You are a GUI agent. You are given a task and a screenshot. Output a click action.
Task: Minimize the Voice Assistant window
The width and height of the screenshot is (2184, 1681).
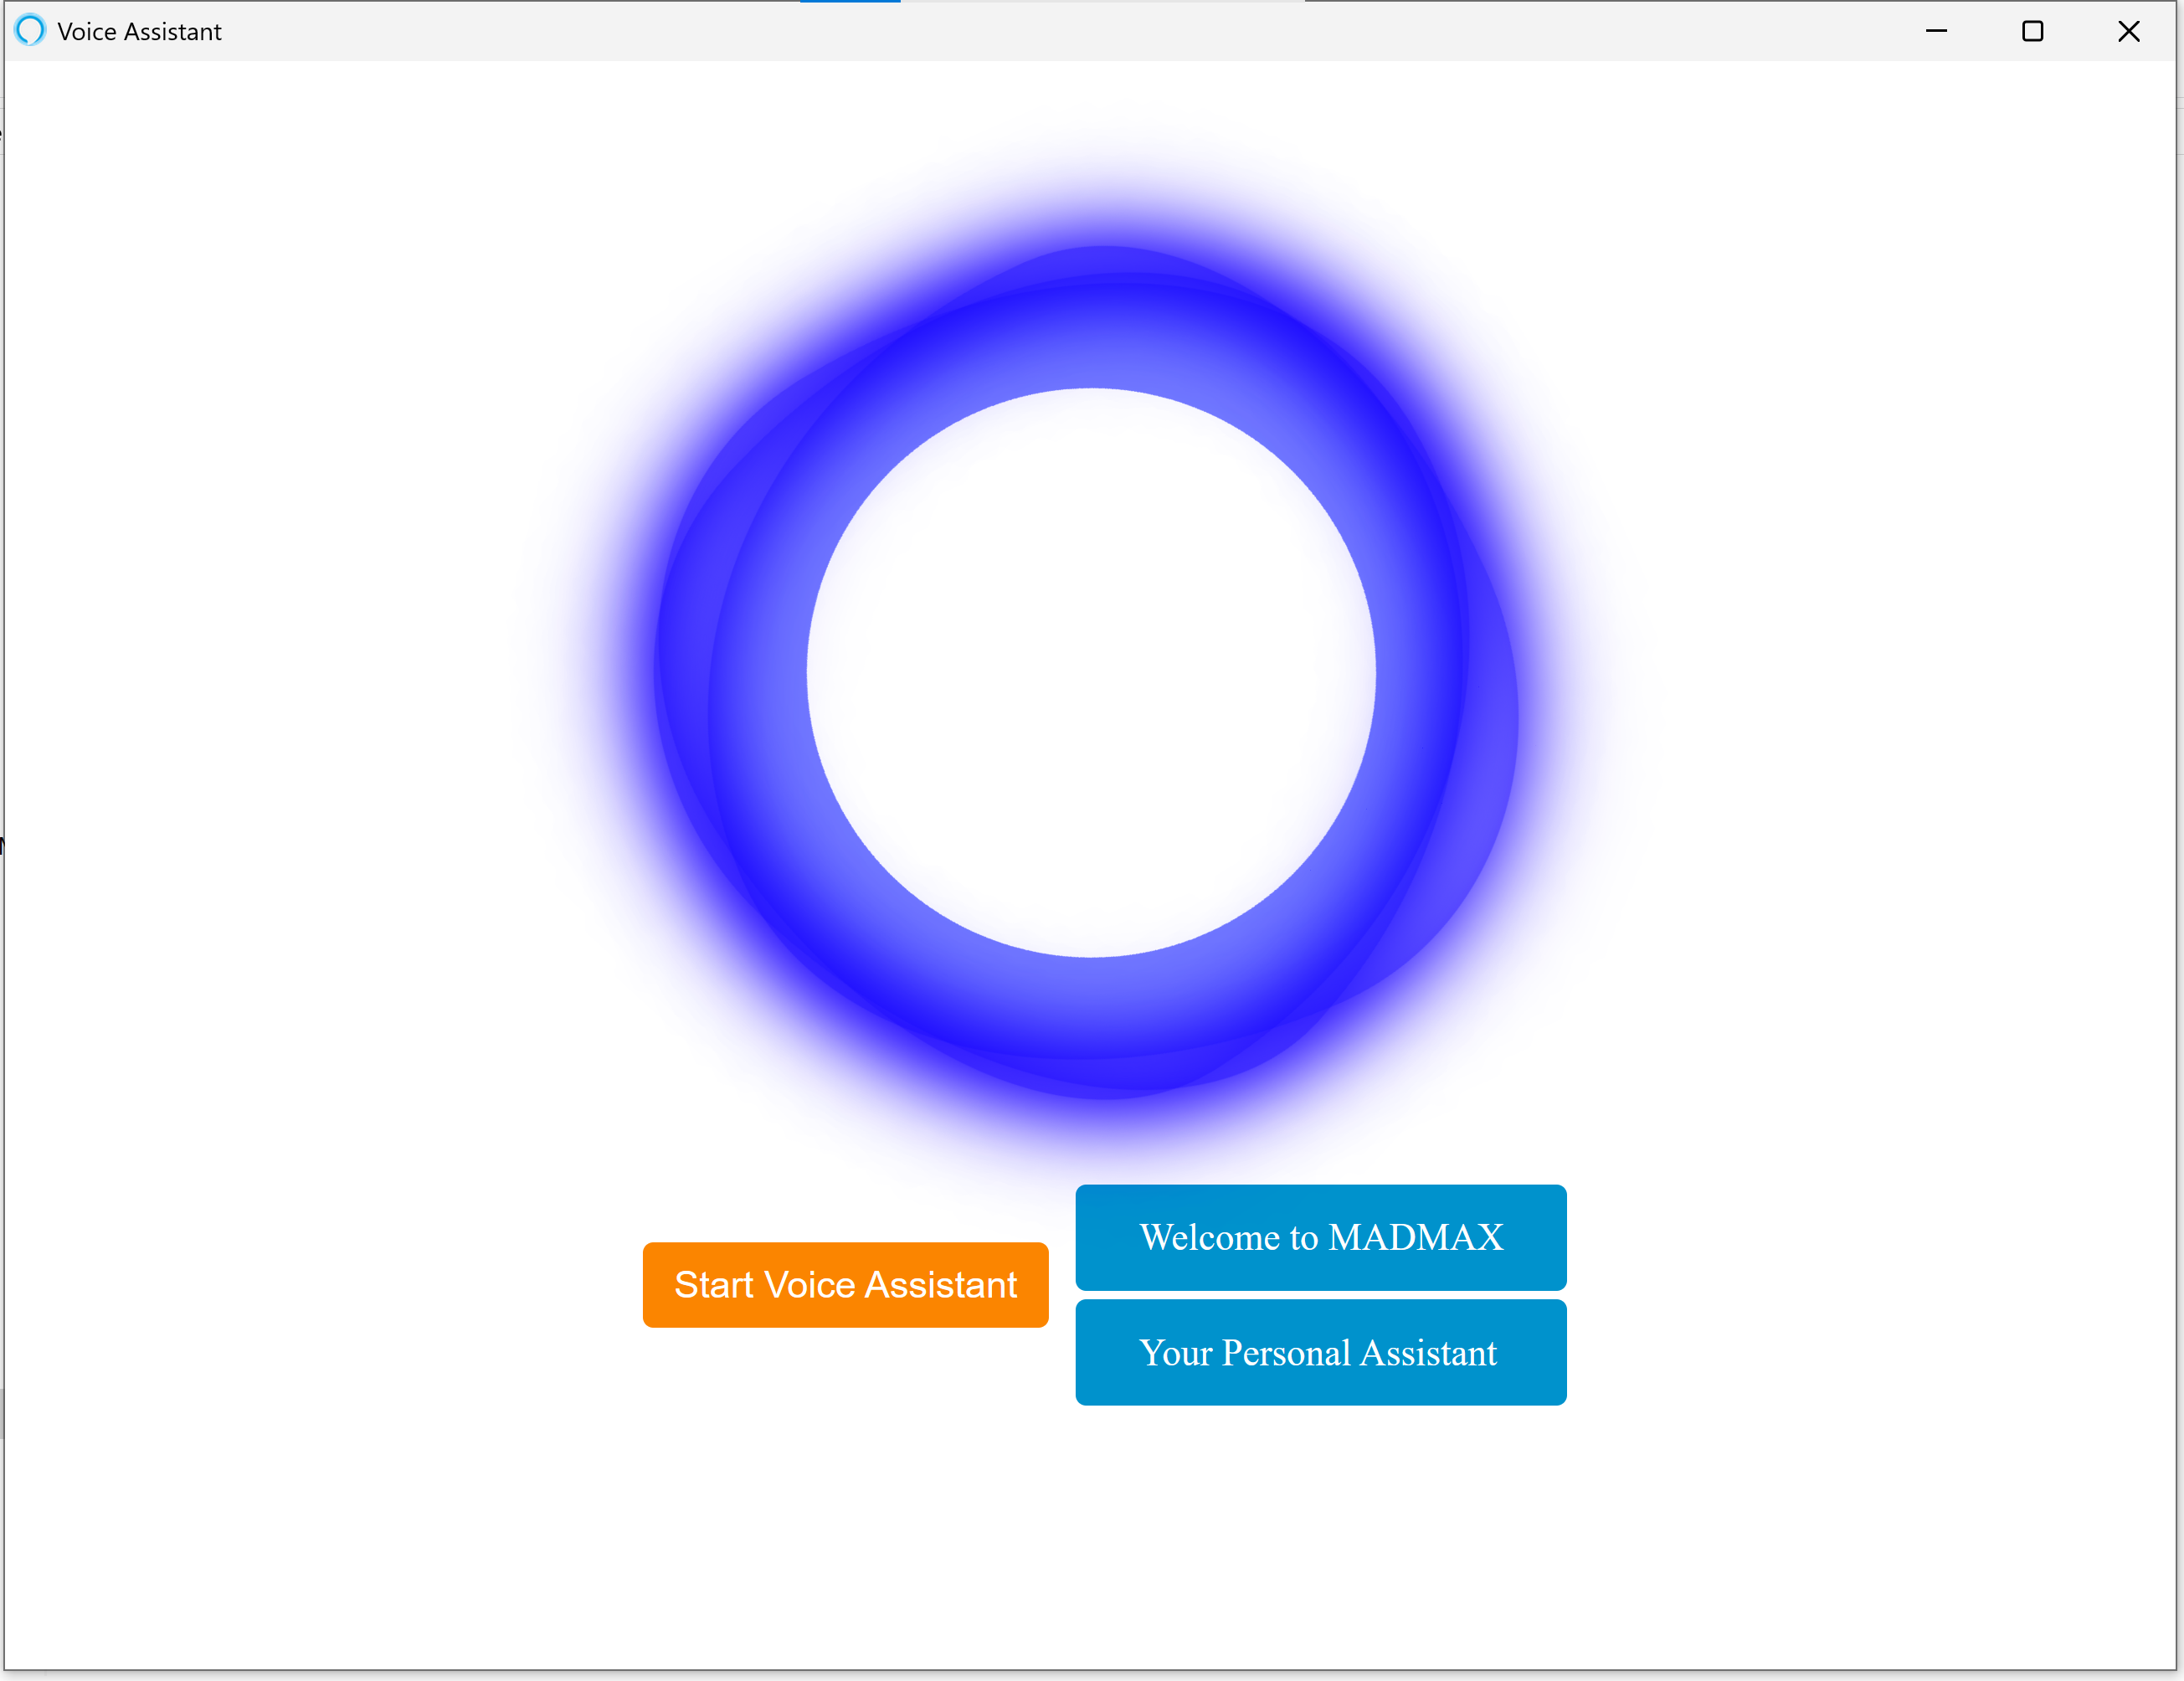pos(1936,31)
